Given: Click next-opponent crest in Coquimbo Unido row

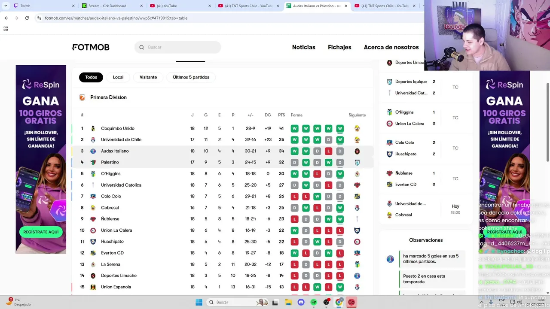Looking at the screenshot, I should pyautogui.click(x=357, y=128).
